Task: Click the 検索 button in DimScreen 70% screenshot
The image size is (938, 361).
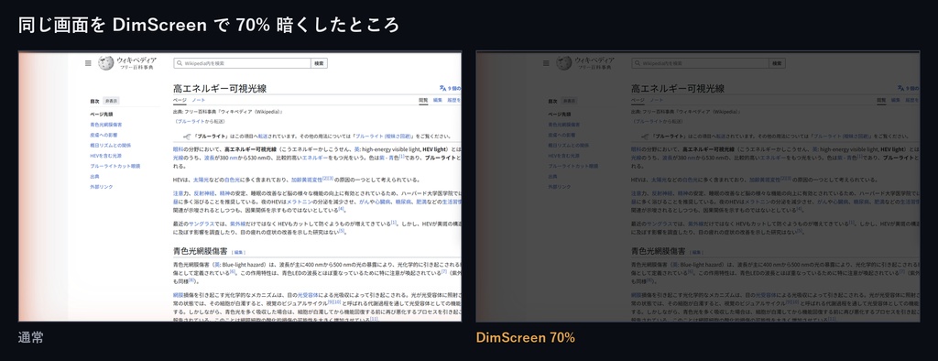Action: (x=778, y=63)
